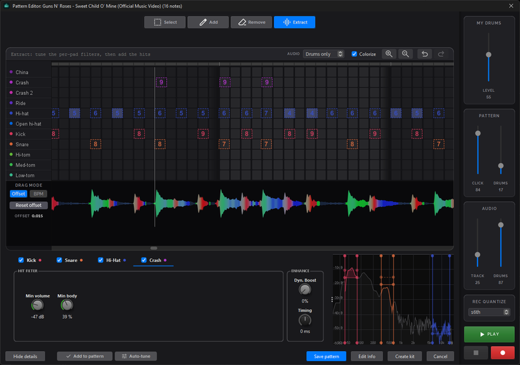Screen dimensions: 520x365
Task: Close the Pattern Editor window
Action: (x=511, y=6)
